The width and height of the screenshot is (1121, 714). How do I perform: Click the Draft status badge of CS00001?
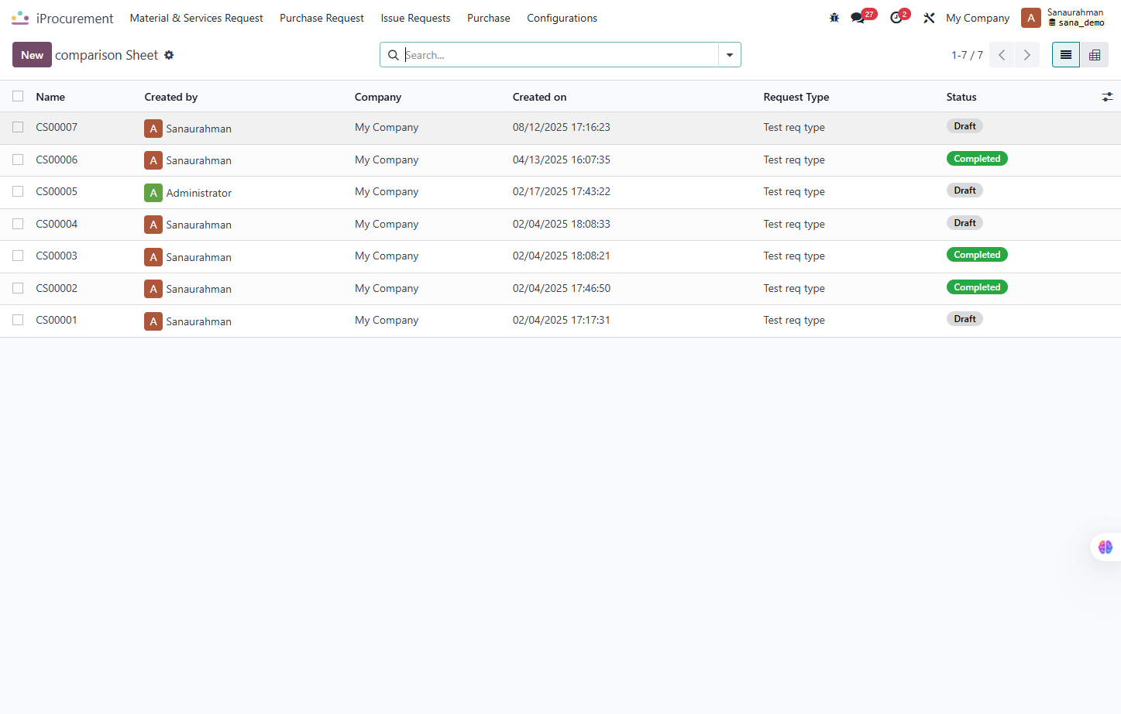tap(965, 319)
